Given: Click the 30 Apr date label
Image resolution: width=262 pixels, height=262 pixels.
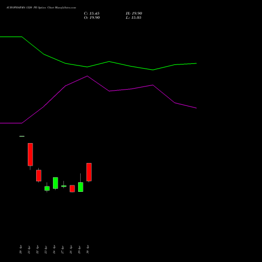Looking at the screenshot, I should tap(88, 249).
